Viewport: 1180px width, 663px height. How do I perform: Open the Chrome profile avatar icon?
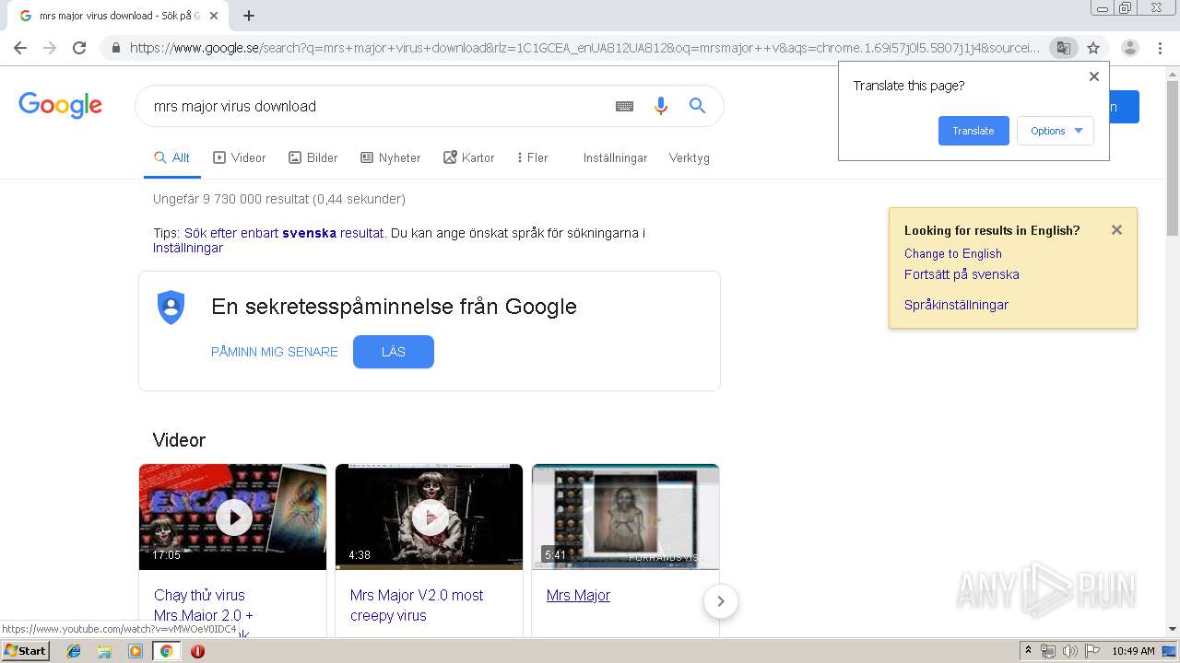(x=1129, y=48)
